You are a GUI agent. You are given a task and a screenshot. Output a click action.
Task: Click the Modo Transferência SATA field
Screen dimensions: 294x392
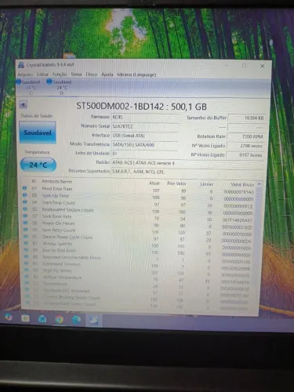[145, 145]
